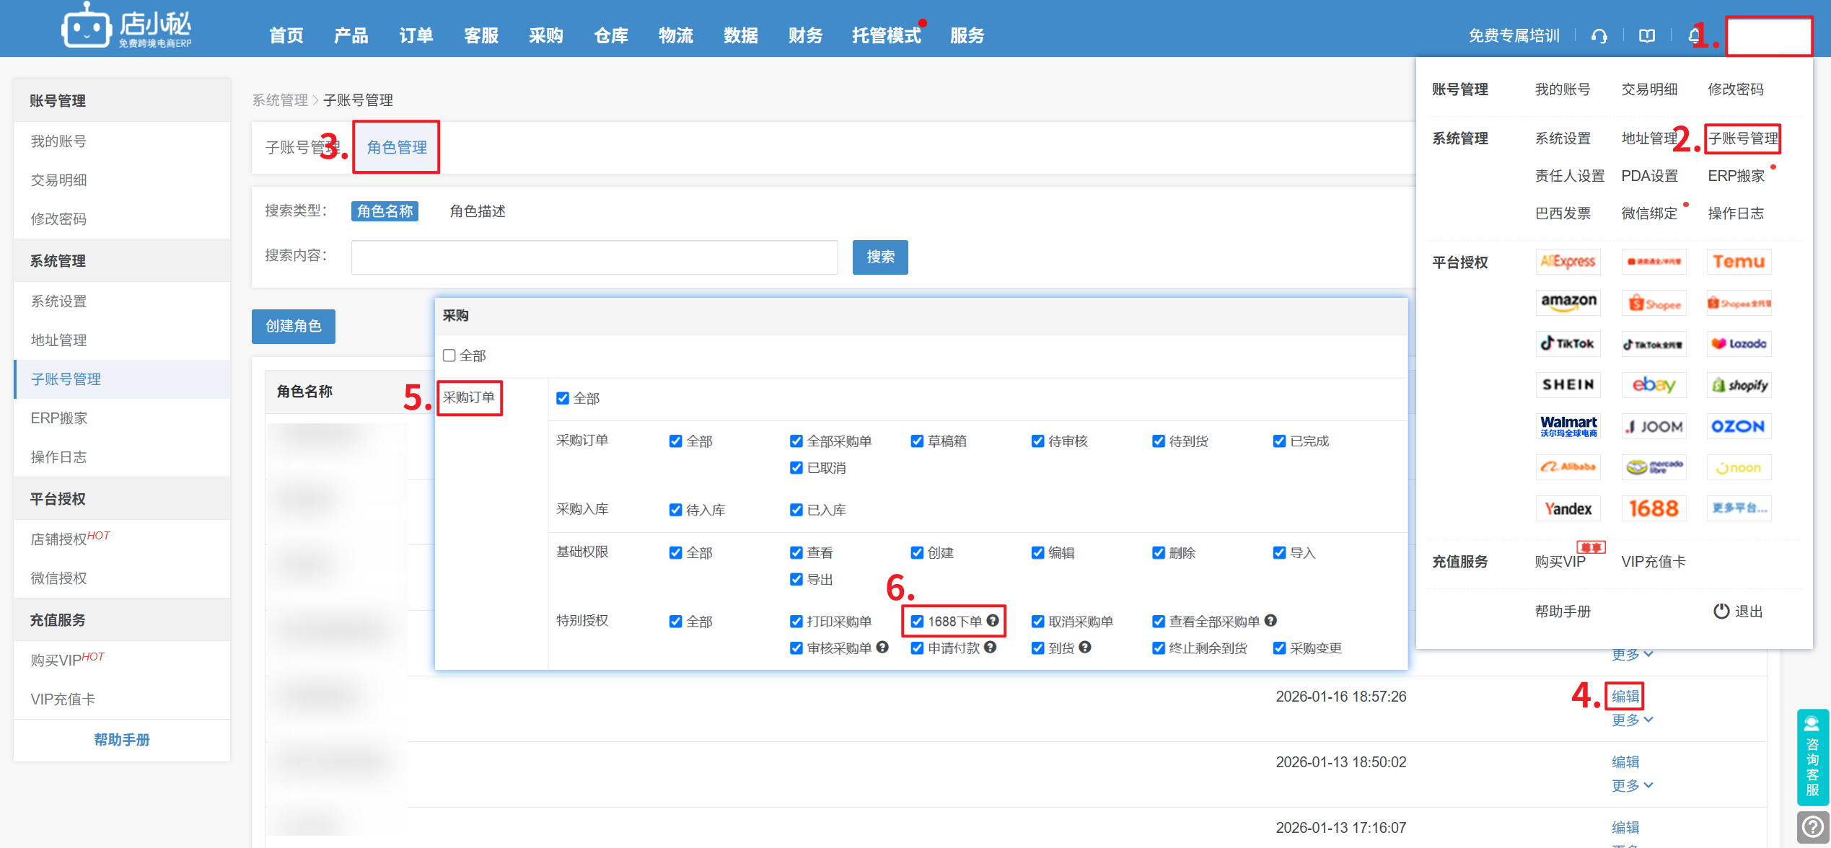
Task: Click the Amazon platform logo
Action: tap(1568, 302)
